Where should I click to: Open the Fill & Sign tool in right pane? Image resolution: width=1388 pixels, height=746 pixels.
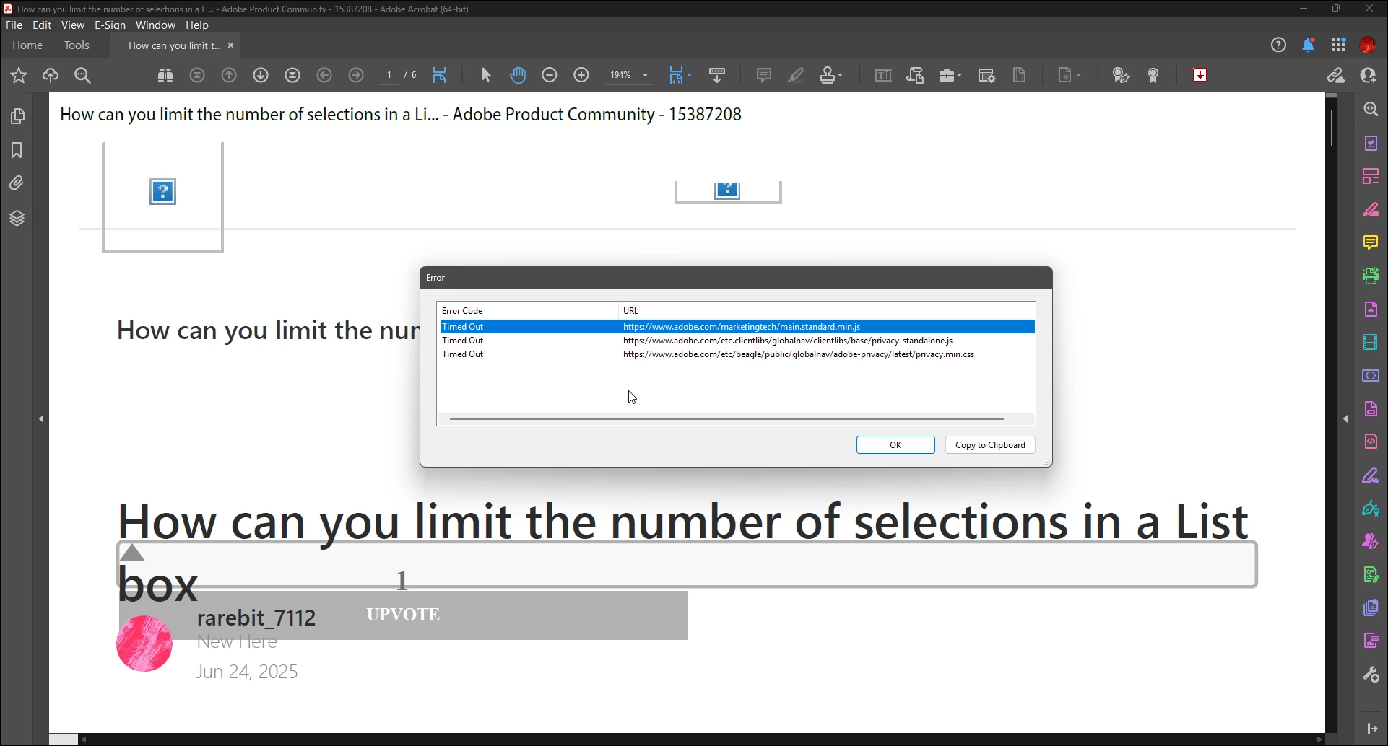[x=1371, y=476]
